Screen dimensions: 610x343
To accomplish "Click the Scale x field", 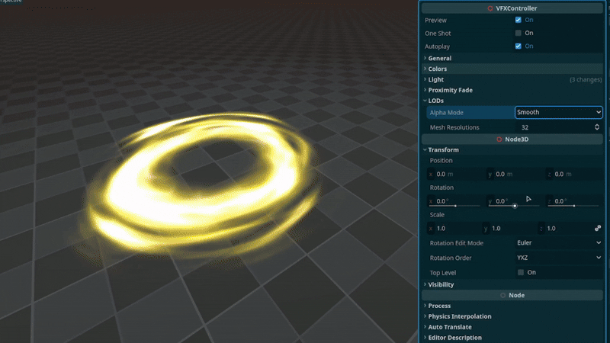I will coord(454,228).
